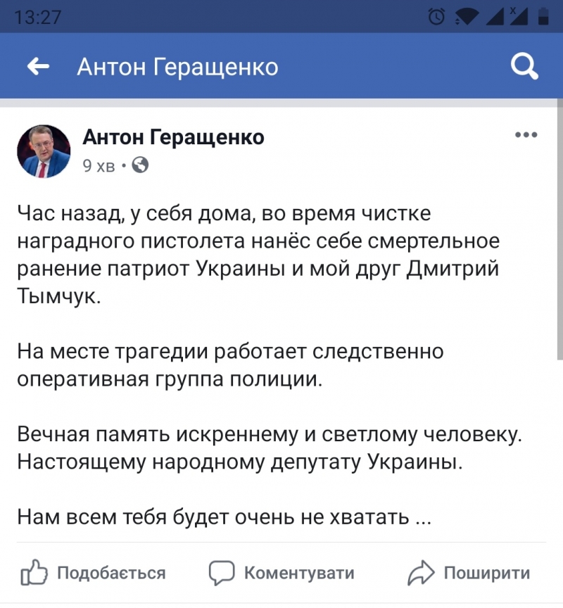Tap the share arrow icon
The height and width of the screenshot is (608, 563).
tap(421, 572)
